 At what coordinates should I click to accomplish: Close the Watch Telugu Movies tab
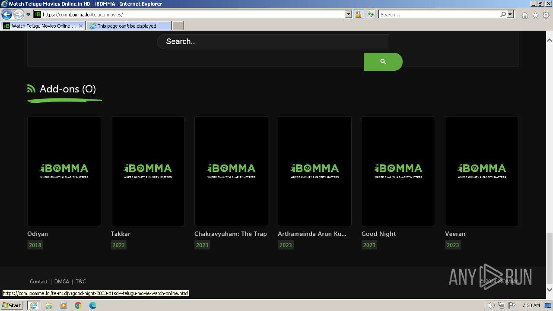[x=81, y=26]
